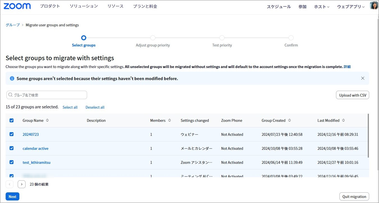Dismiss the info banner with the X
The image size is (379, 203).
point(363,78)
